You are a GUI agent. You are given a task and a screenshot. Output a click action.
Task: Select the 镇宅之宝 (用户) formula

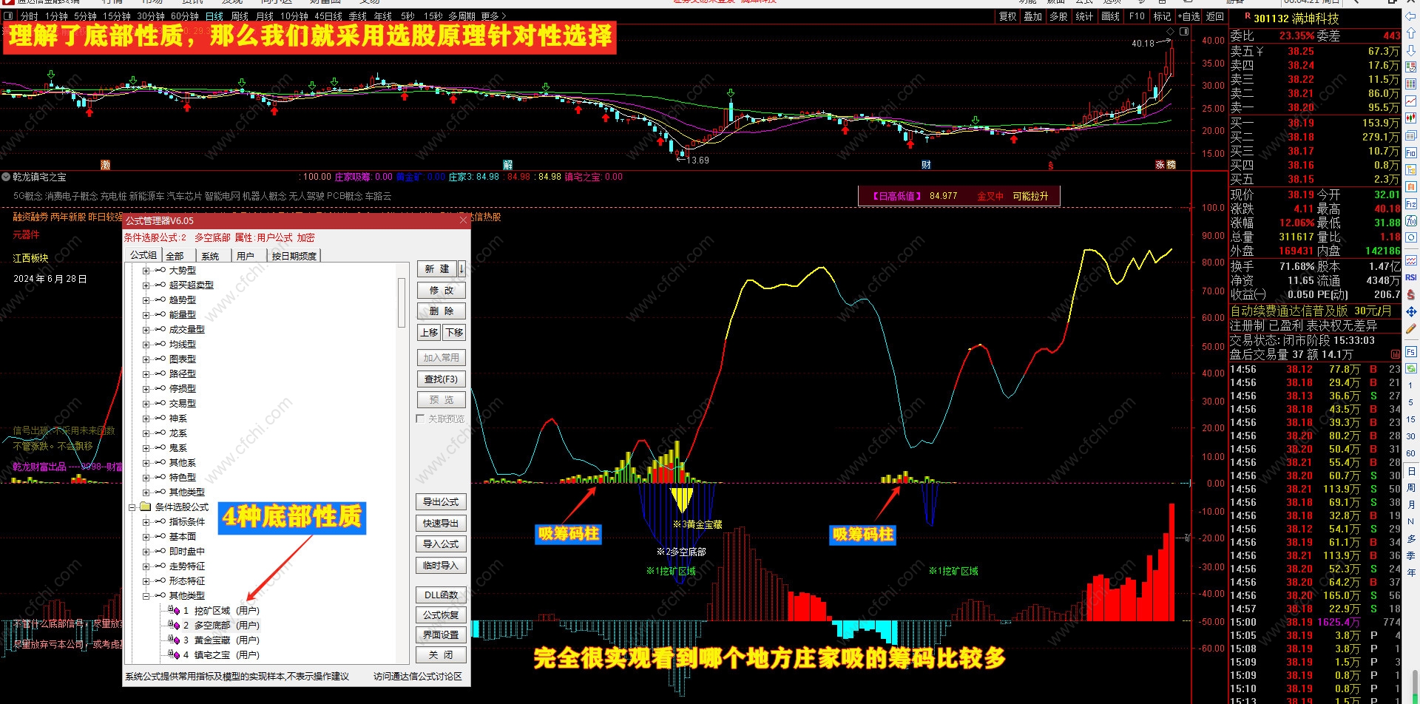click(221, 654)
